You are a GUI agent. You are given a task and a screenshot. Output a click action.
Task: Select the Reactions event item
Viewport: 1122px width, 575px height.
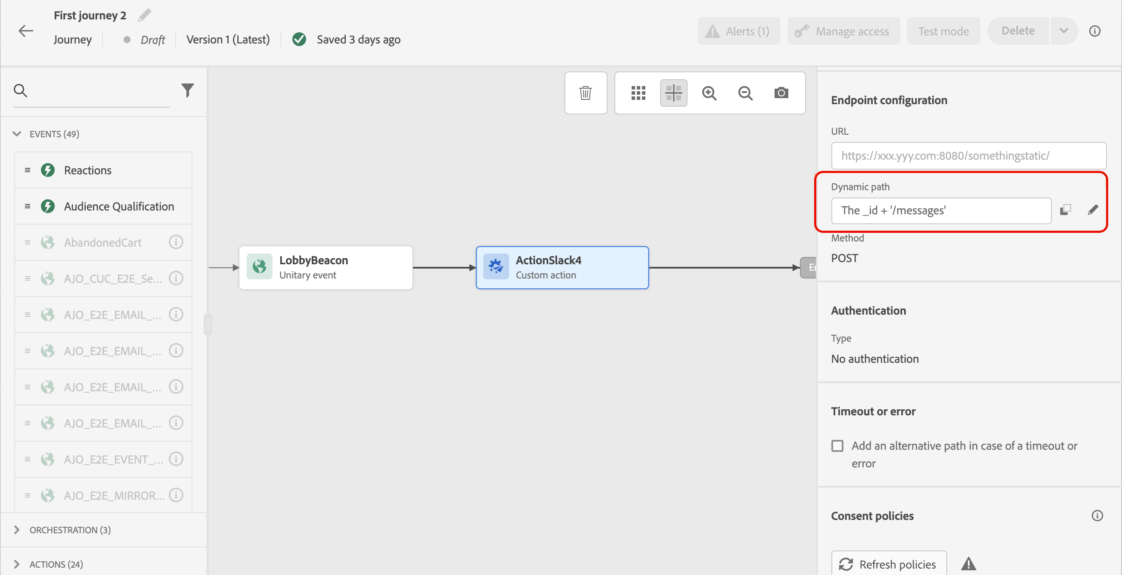point(87,170)
